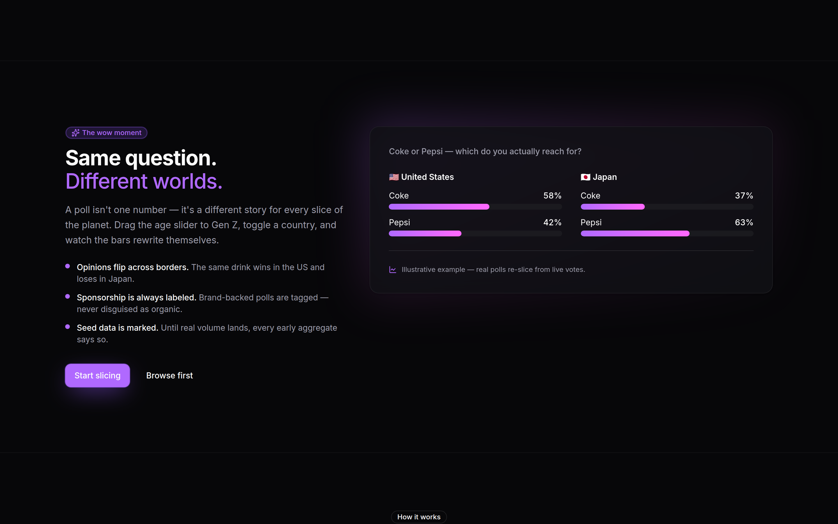Click 'The wow moment' badge text
This screenshot has width=838, height=524.
pyautogui.click(x=111, y=133)
